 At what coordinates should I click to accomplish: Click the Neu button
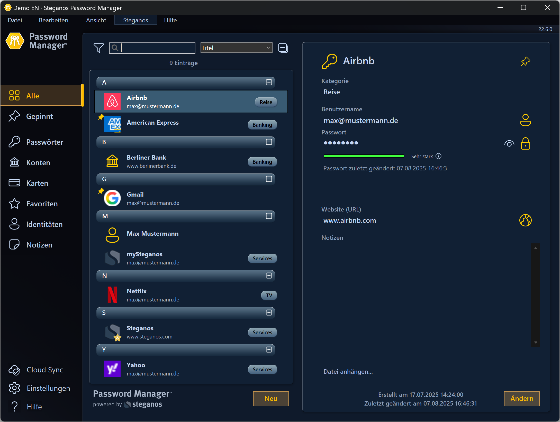pyautogui.click(x=270, y=399)
